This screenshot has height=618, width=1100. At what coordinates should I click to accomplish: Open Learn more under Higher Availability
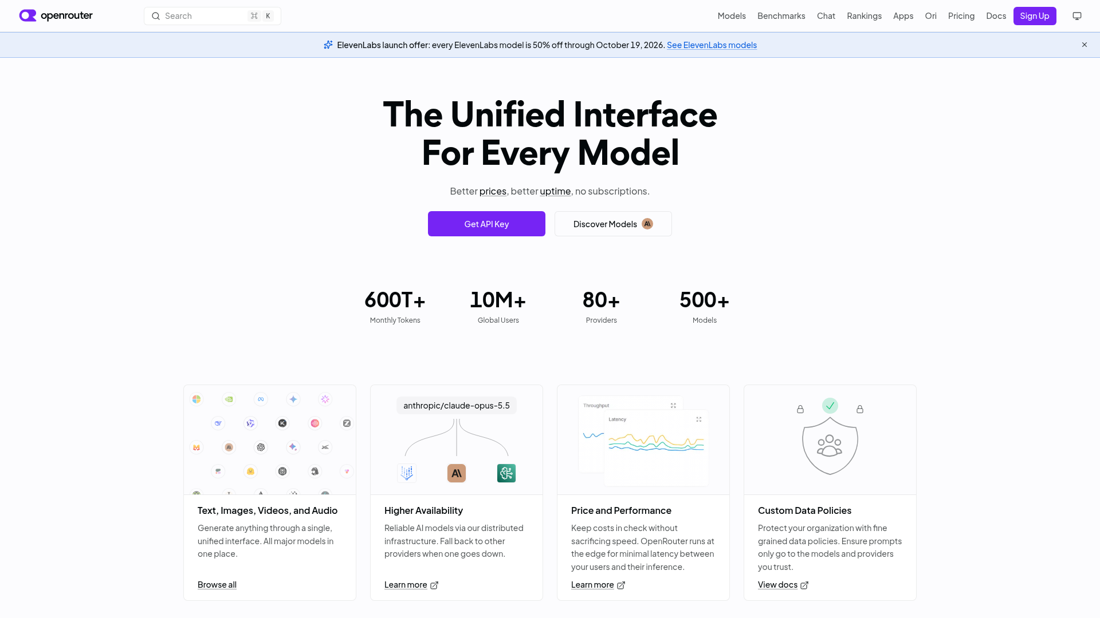[411, 585]
